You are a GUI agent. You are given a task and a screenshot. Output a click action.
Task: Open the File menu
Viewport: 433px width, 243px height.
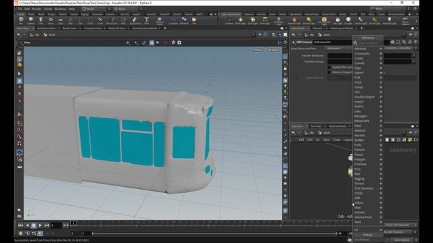tap(20, 9)
